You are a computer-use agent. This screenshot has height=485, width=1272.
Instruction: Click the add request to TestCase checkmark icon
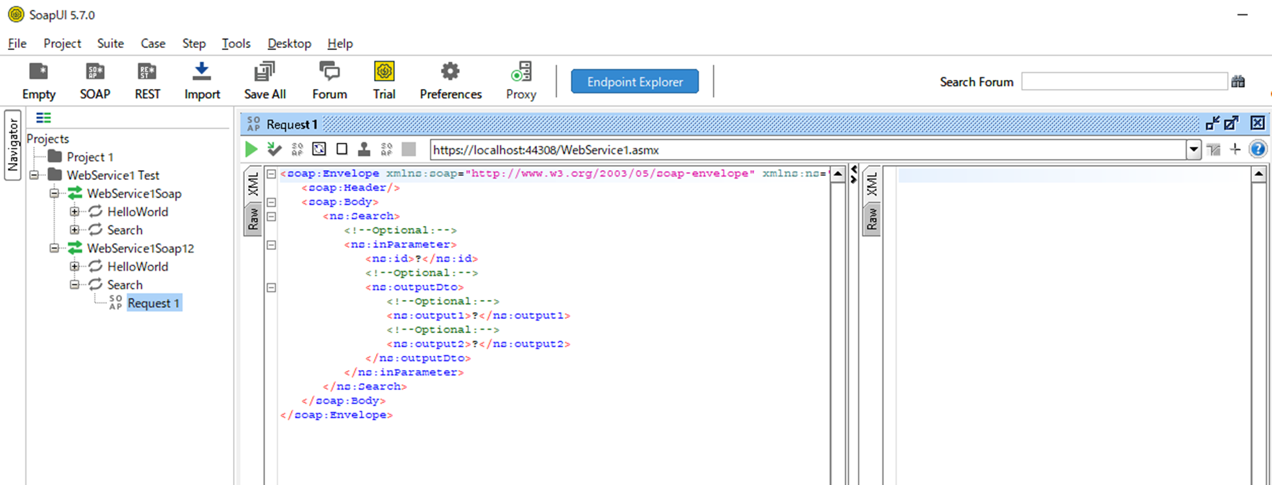coord(275,149)
